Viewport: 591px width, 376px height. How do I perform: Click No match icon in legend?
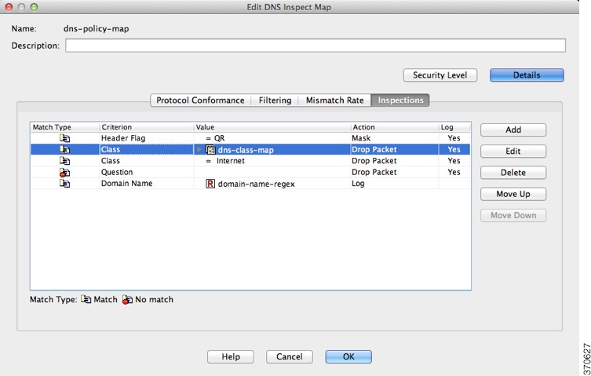pyautogui.click(x=127, y=299)
